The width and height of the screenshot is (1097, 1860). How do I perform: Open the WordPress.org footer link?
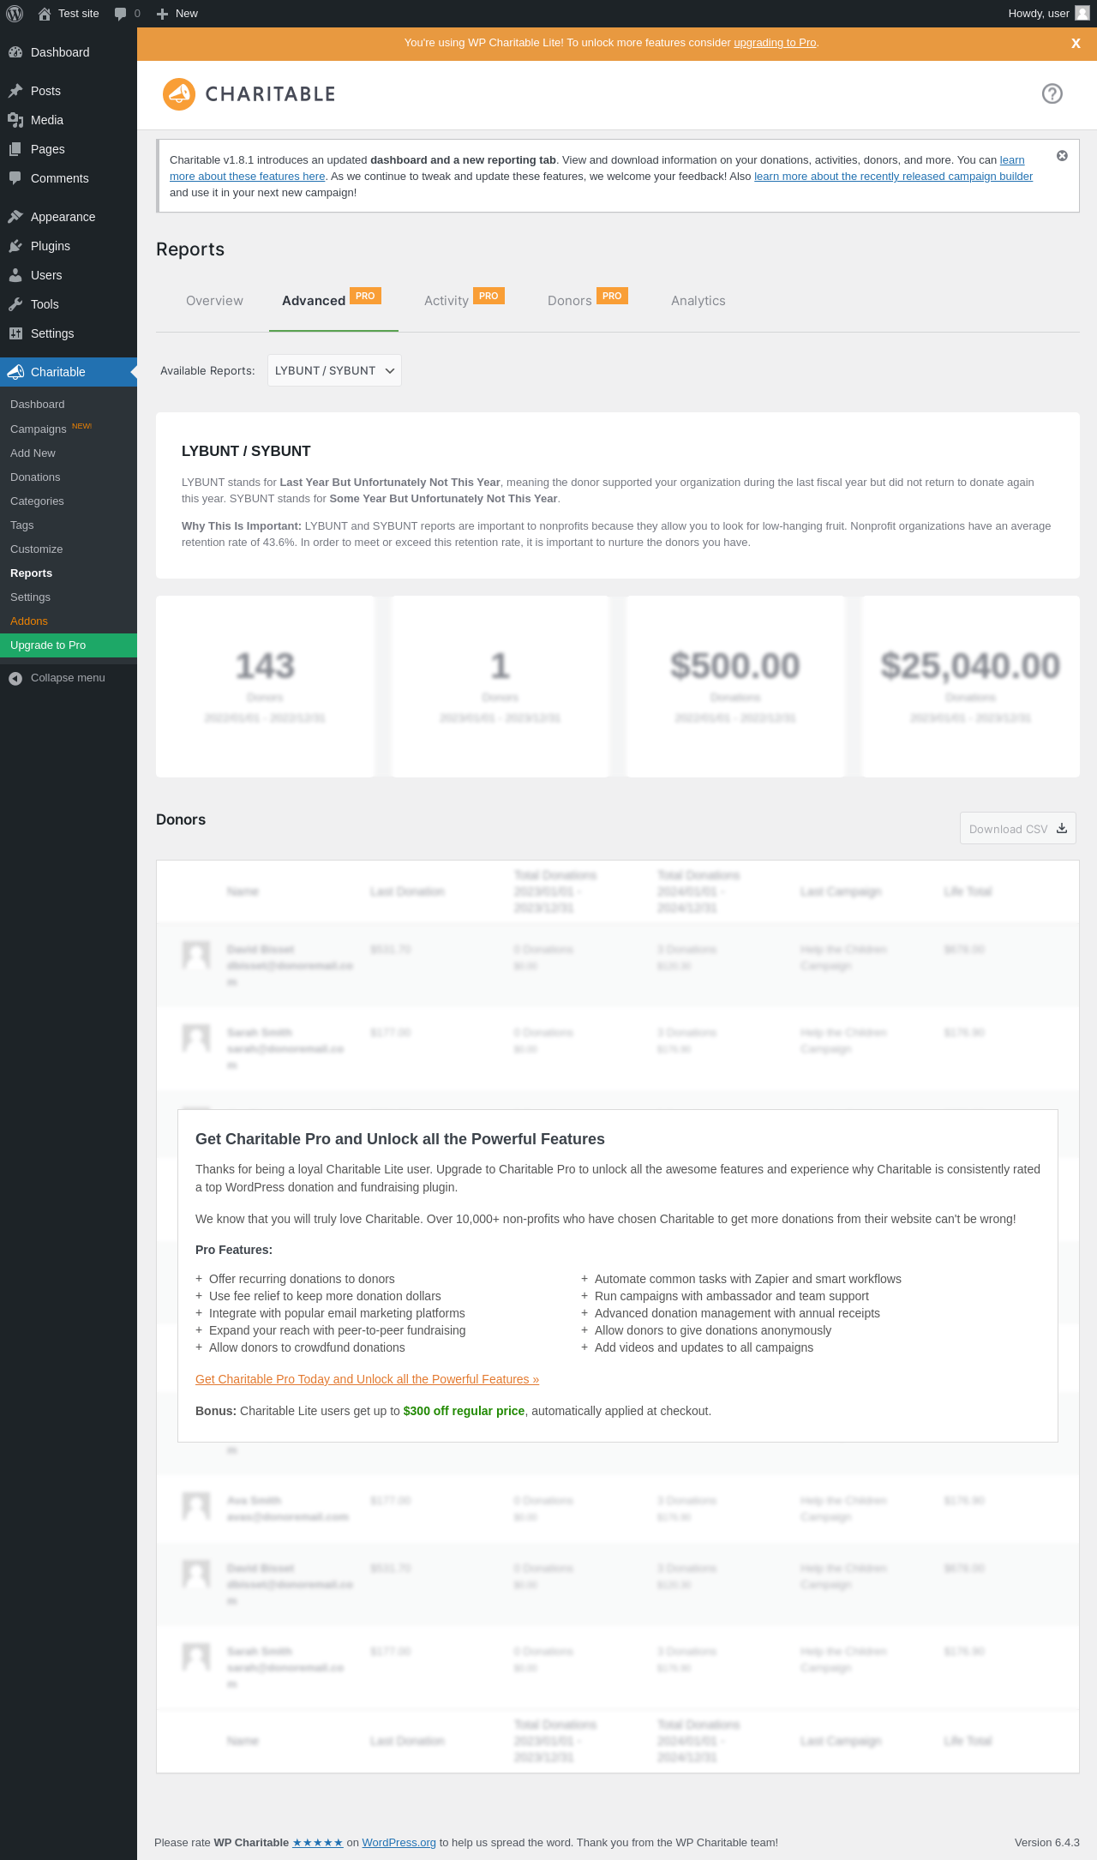coord(399,1843)
